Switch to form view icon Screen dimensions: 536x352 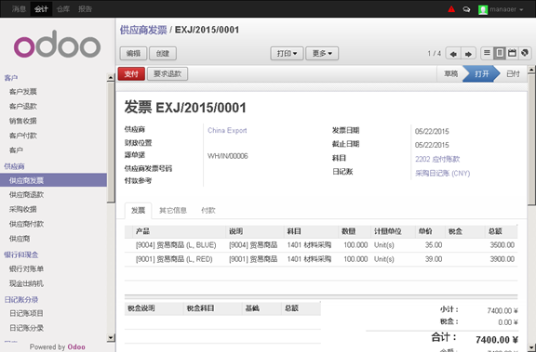(x=500, y=53)
